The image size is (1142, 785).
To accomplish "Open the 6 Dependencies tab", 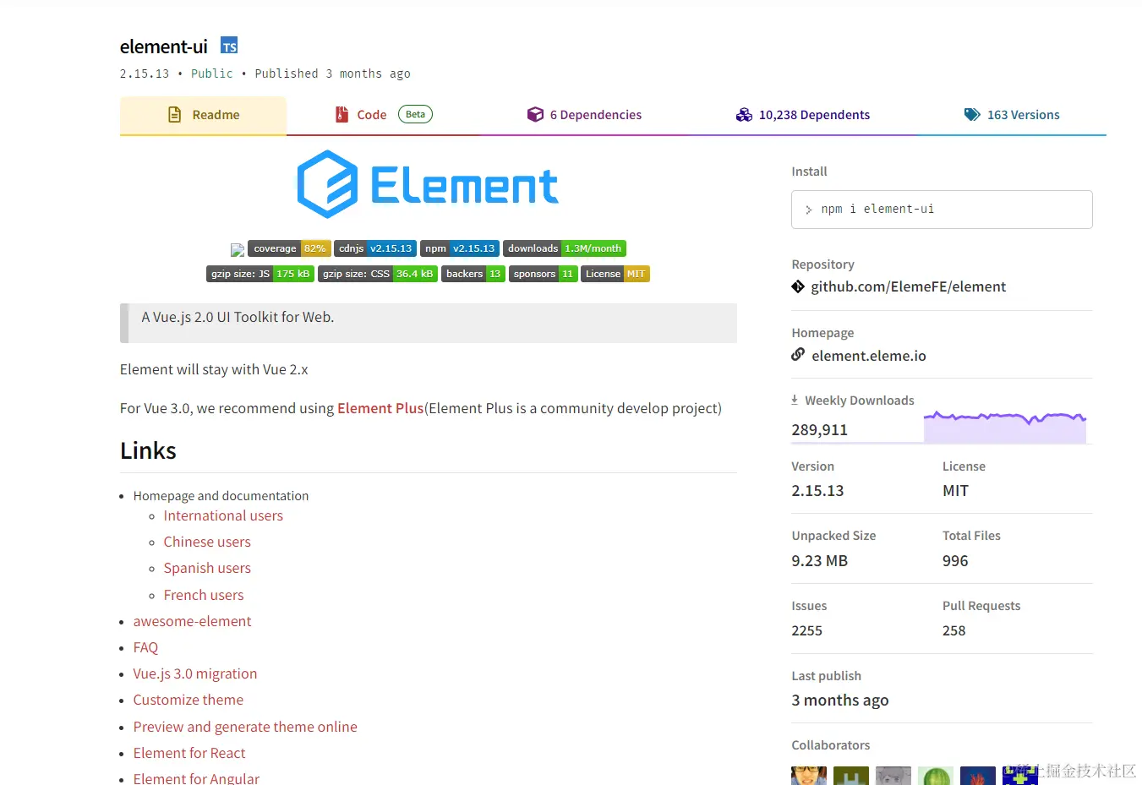I will click(584, 115).
